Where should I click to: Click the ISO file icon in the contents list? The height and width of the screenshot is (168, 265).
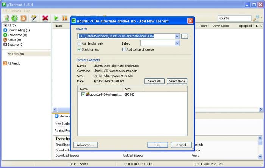tap(87, 94)
